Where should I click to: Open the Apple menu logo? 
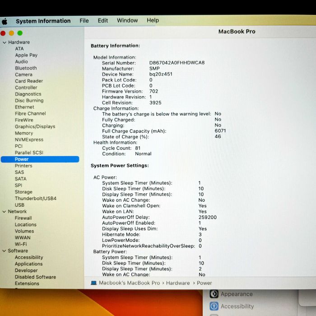[5, 21]
